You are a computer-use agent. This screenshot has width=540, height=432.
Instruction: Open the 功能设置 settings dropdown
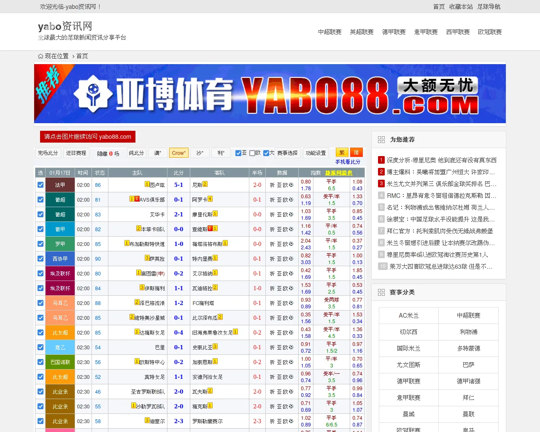[316, 153]
